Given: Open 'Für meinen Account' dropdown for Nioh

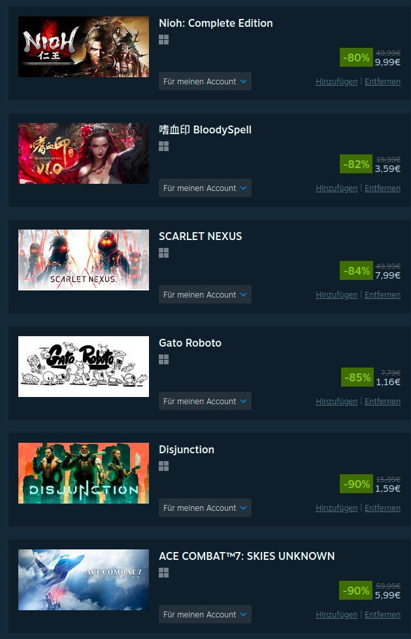Looking at the screenshot, I should [x=205, y=82].
